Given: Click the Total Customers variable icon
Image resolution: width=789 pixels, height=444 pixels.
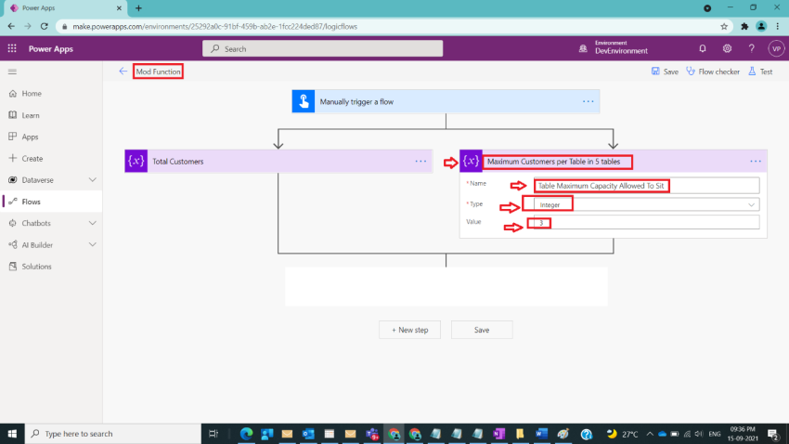Looking at the screenshot, I should pos(136,161).
